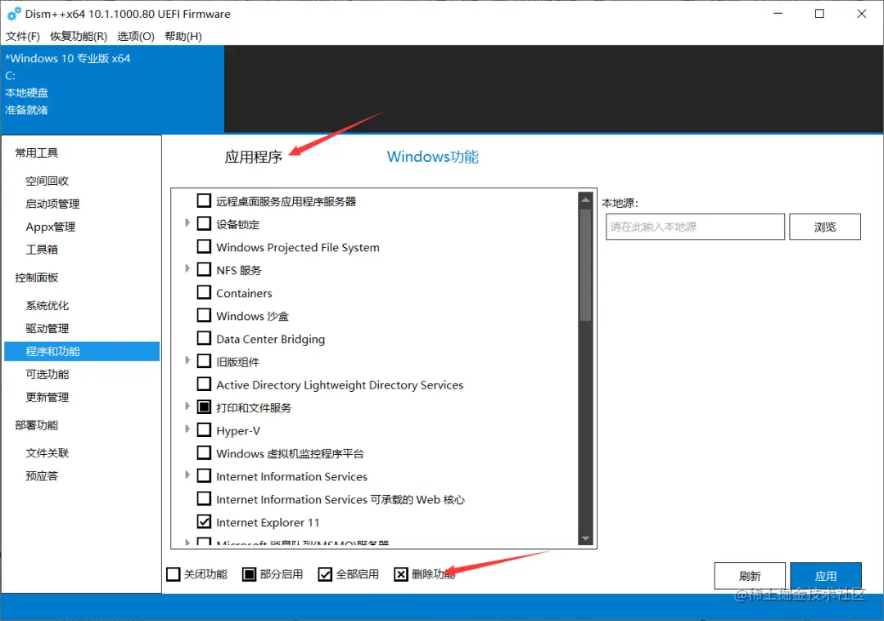The height and width of the screenshot is (621, 884).
Task: Open 工具箱 in the sidebar
Action: (42, 250)
